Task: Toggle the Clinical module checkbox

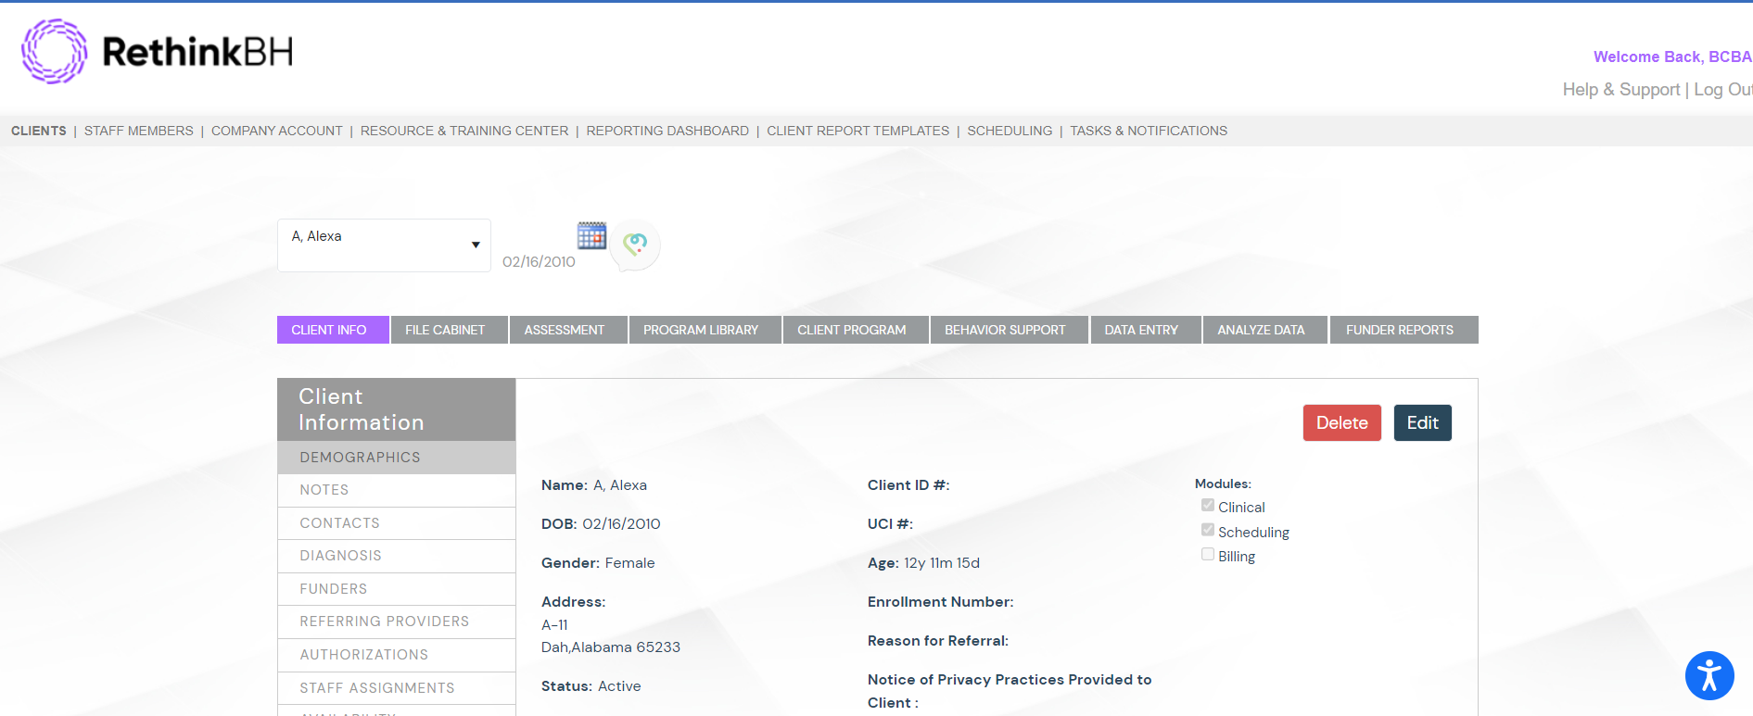Action: pyautogui.click(x=1207, y=505)
